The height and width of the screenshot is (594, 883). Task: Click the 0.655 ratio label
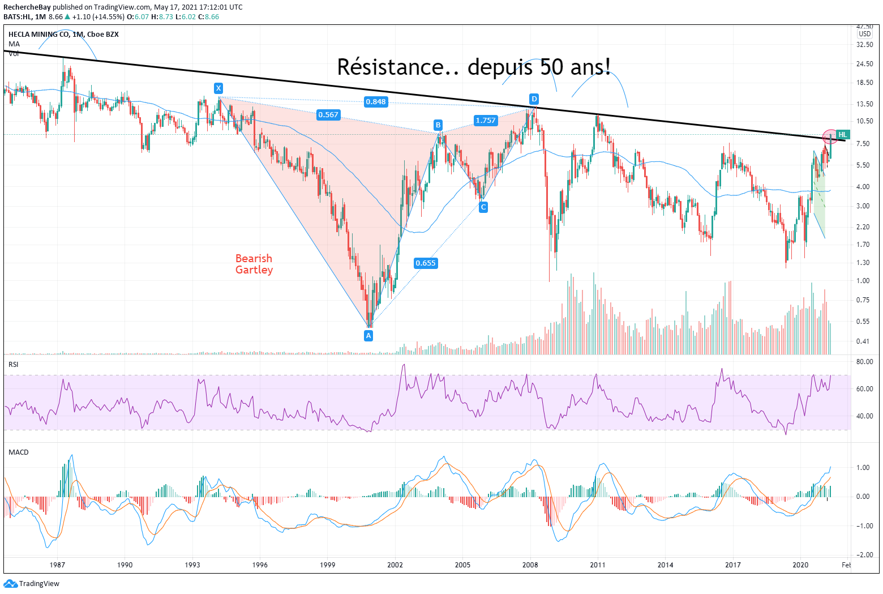point(426,263)
